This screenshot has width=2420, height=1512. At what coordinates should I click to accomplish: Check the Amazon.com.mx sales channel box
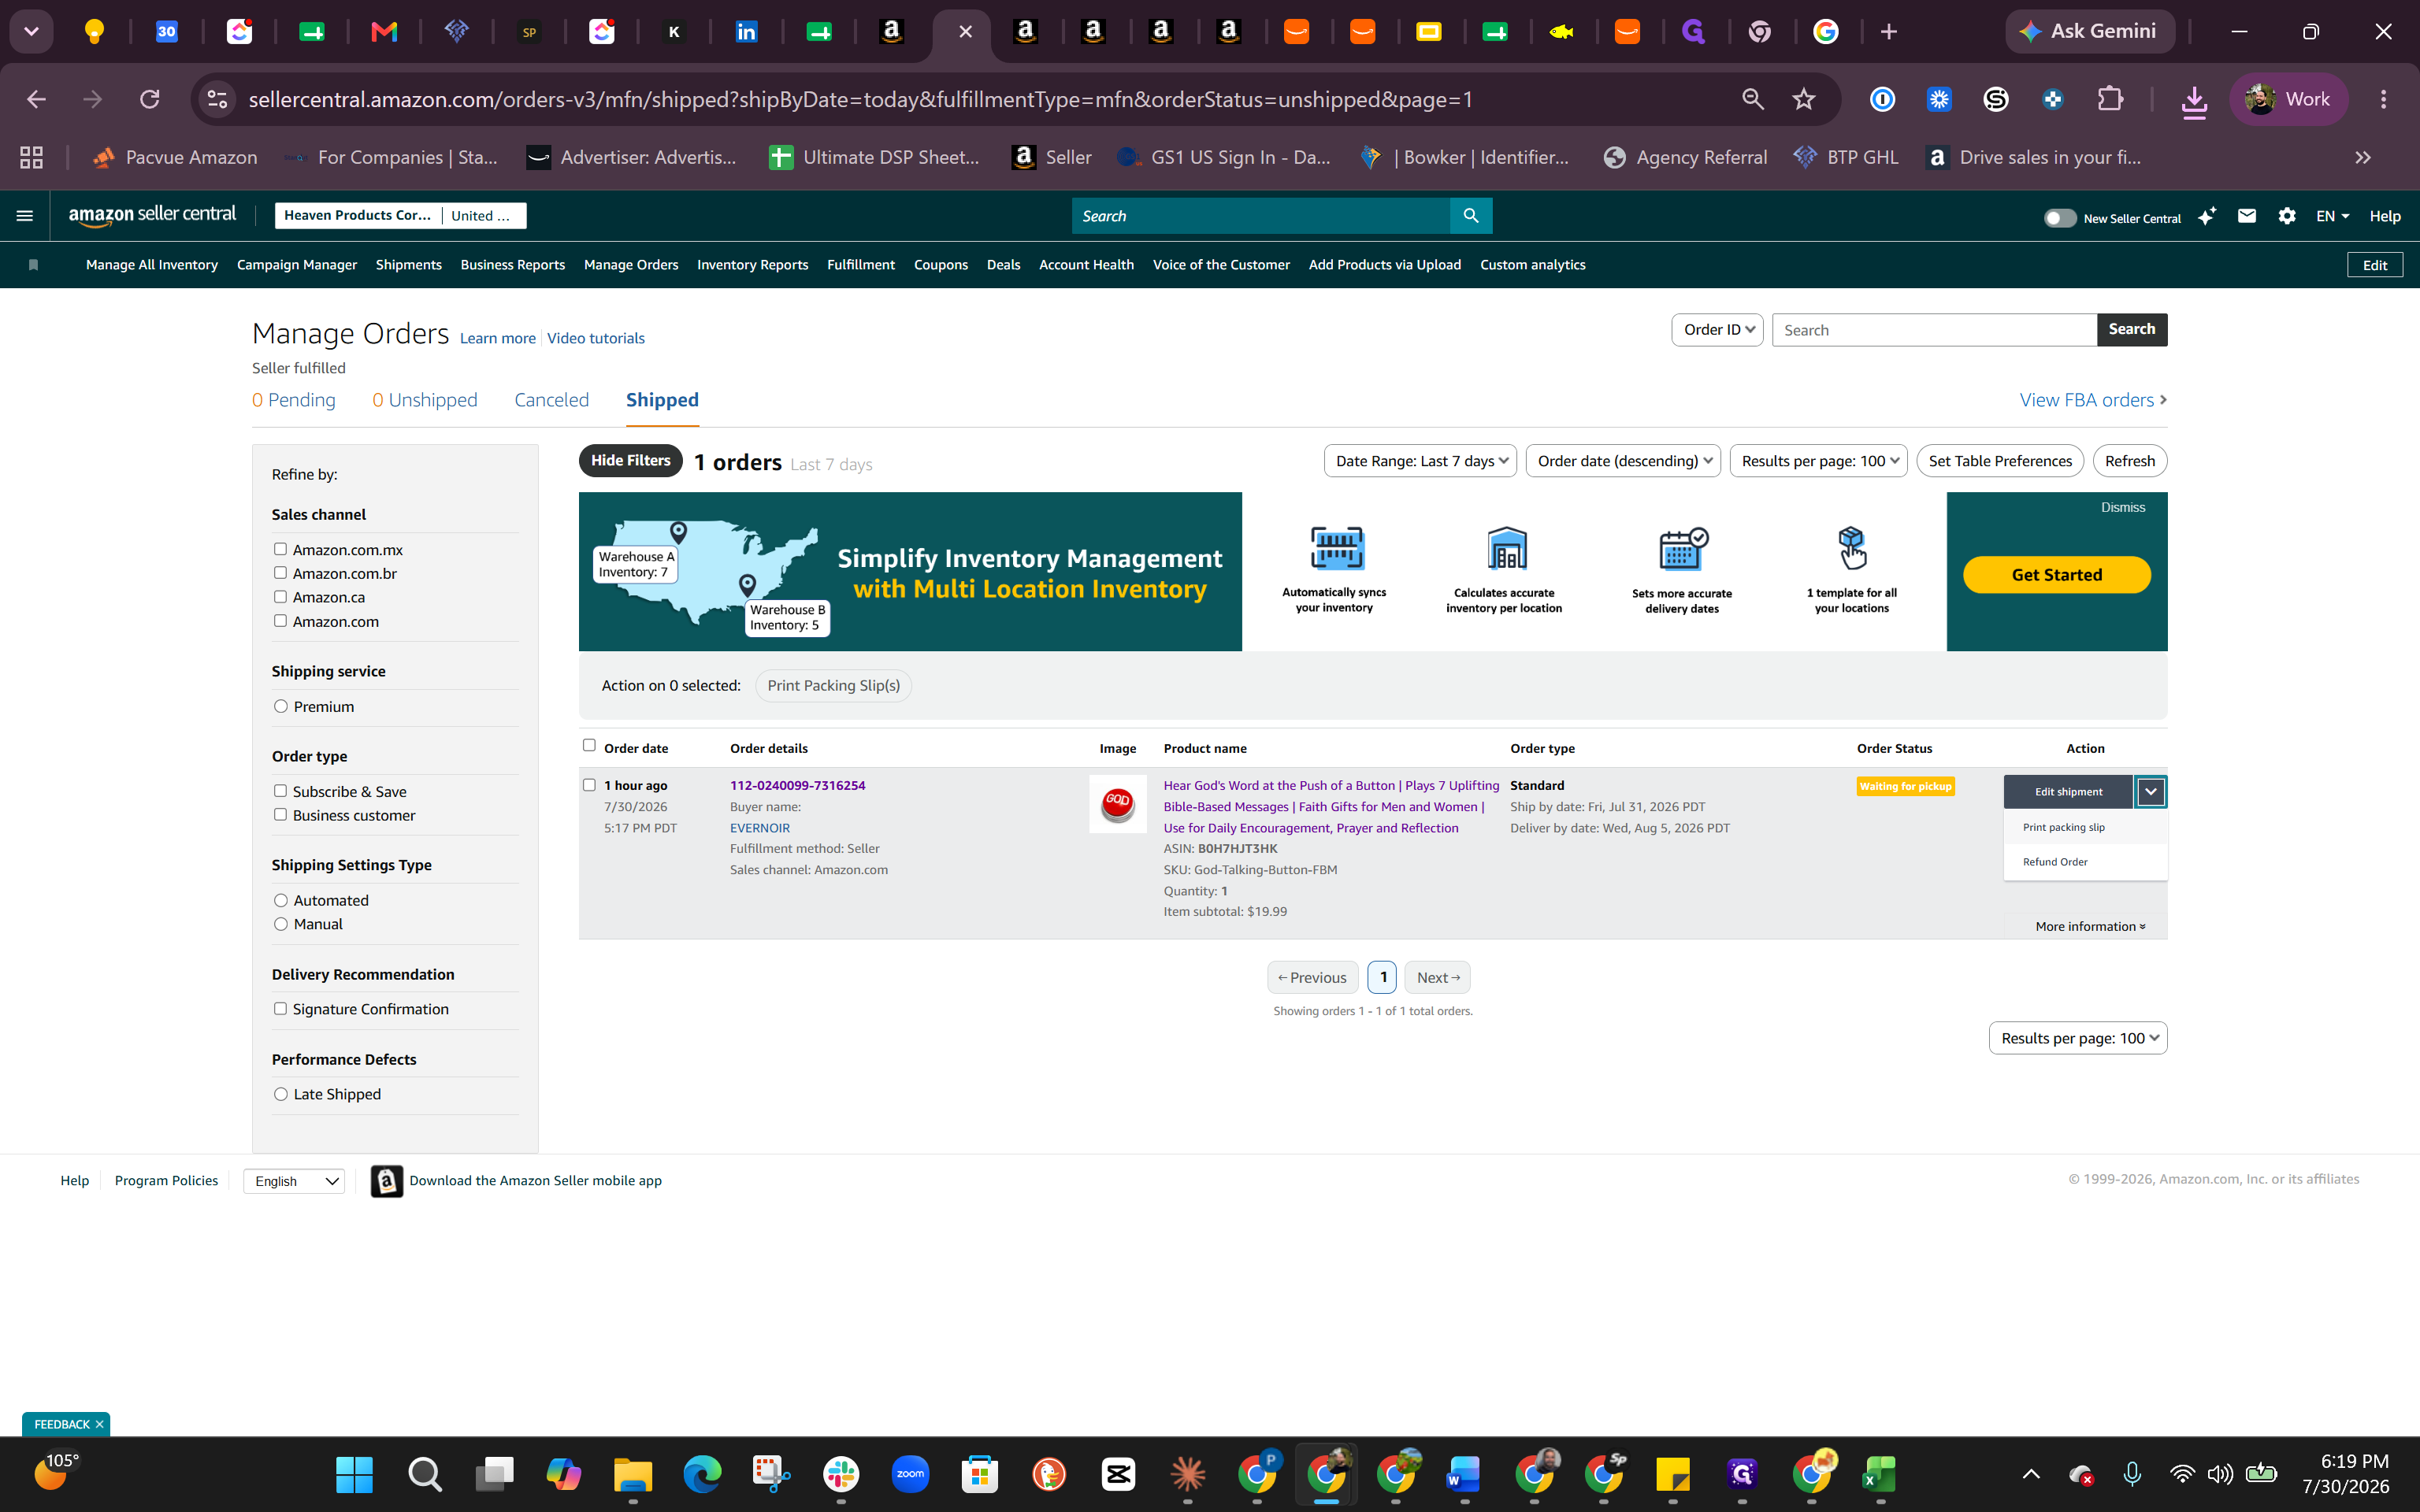(x=280, y=549)
